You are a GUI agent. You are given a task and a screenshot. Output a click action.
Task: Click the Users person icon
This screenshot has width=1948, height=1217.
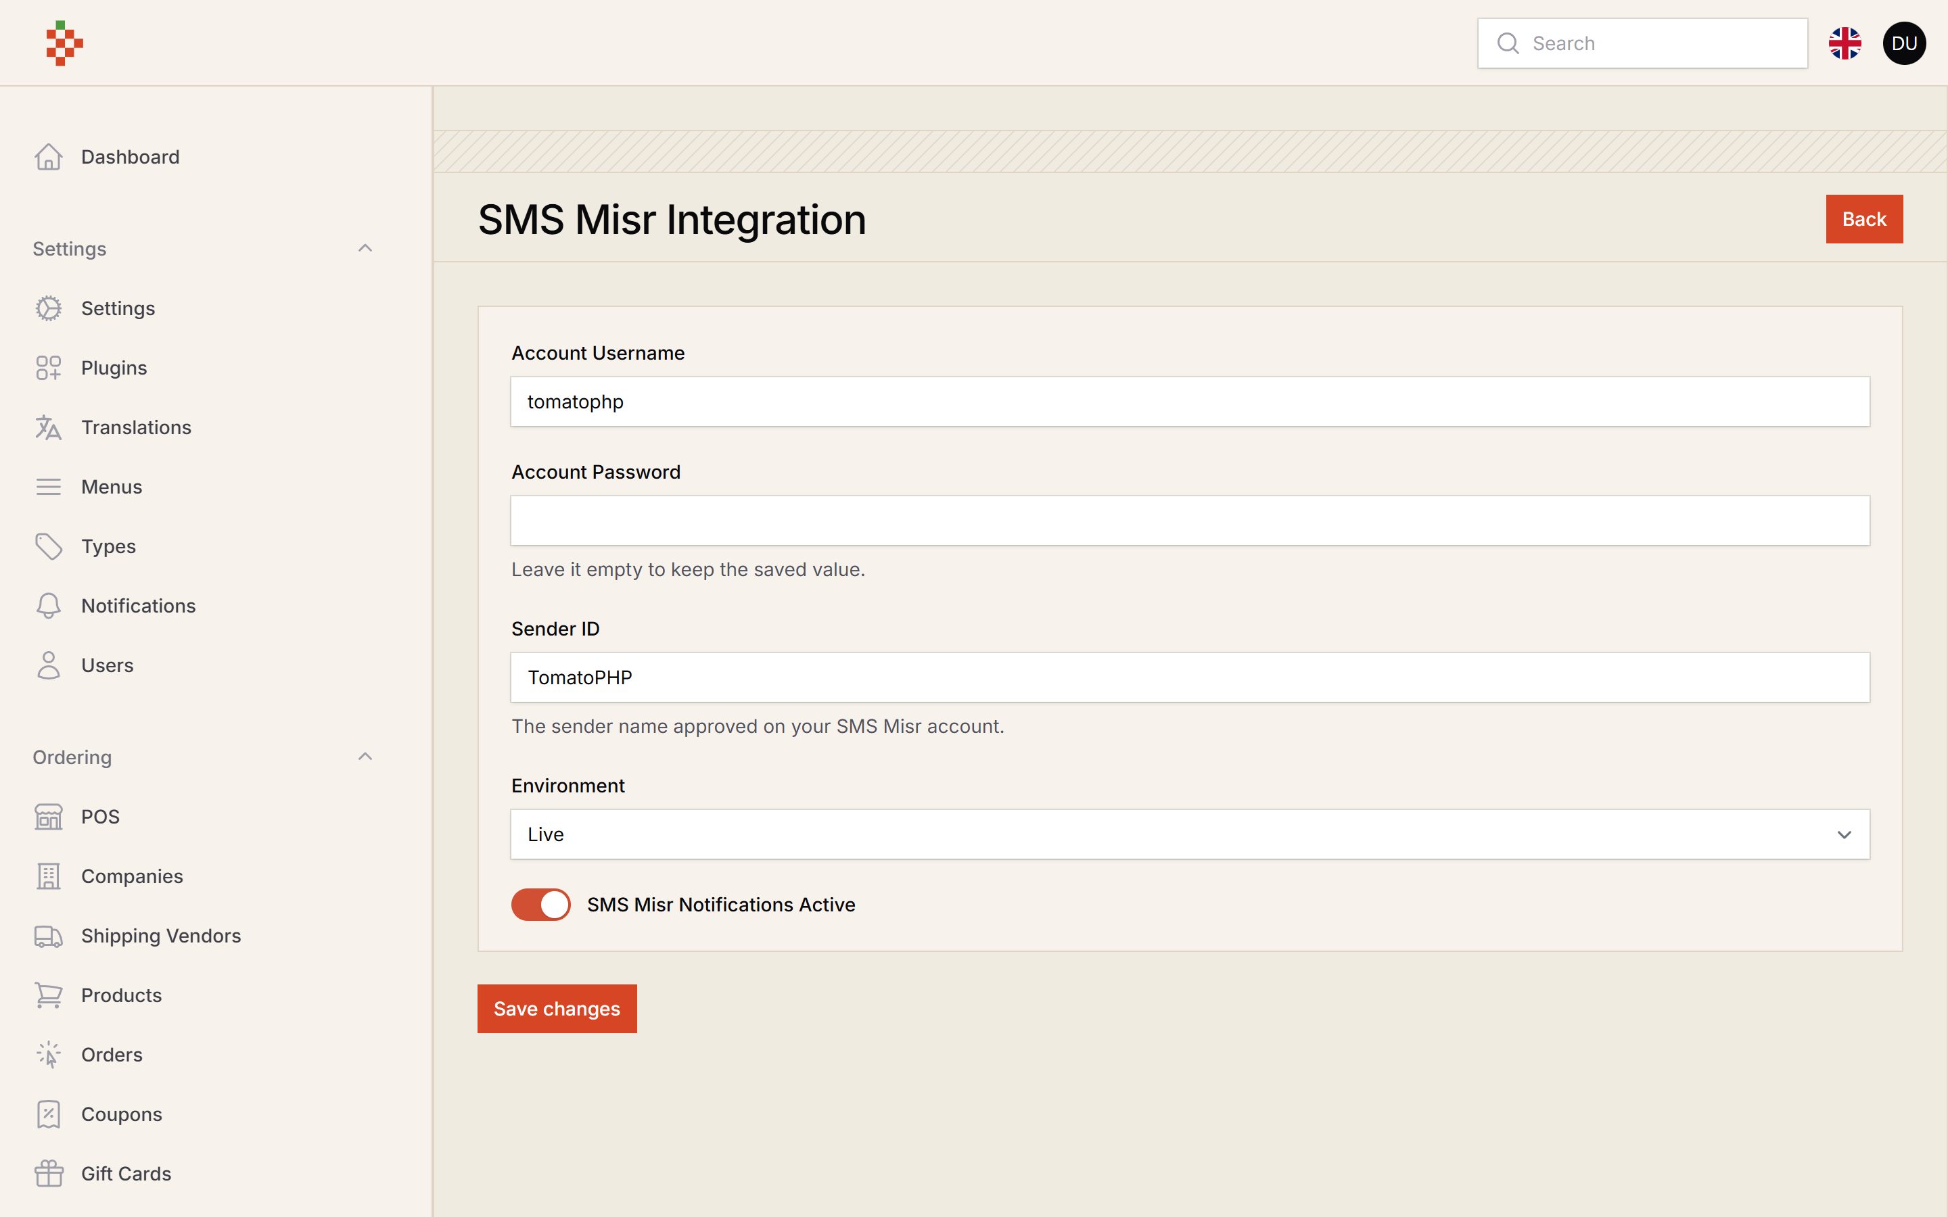[48, 666]
